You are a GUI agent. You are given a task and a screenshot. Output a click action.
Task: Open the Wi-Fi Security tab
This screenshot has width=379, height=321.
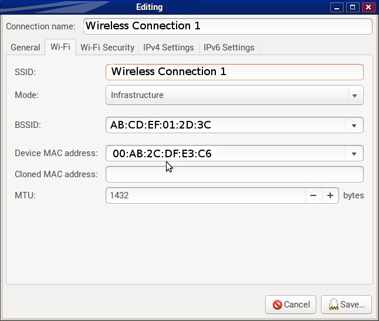[107, 48]
